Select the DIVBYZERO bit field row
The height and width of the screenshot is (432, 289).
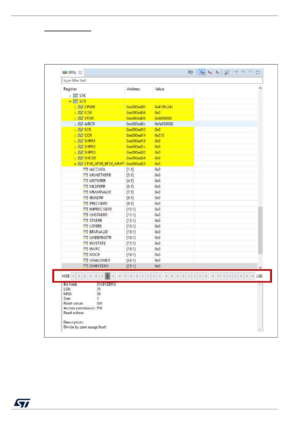pyautogui.click(x=159, y=266)
